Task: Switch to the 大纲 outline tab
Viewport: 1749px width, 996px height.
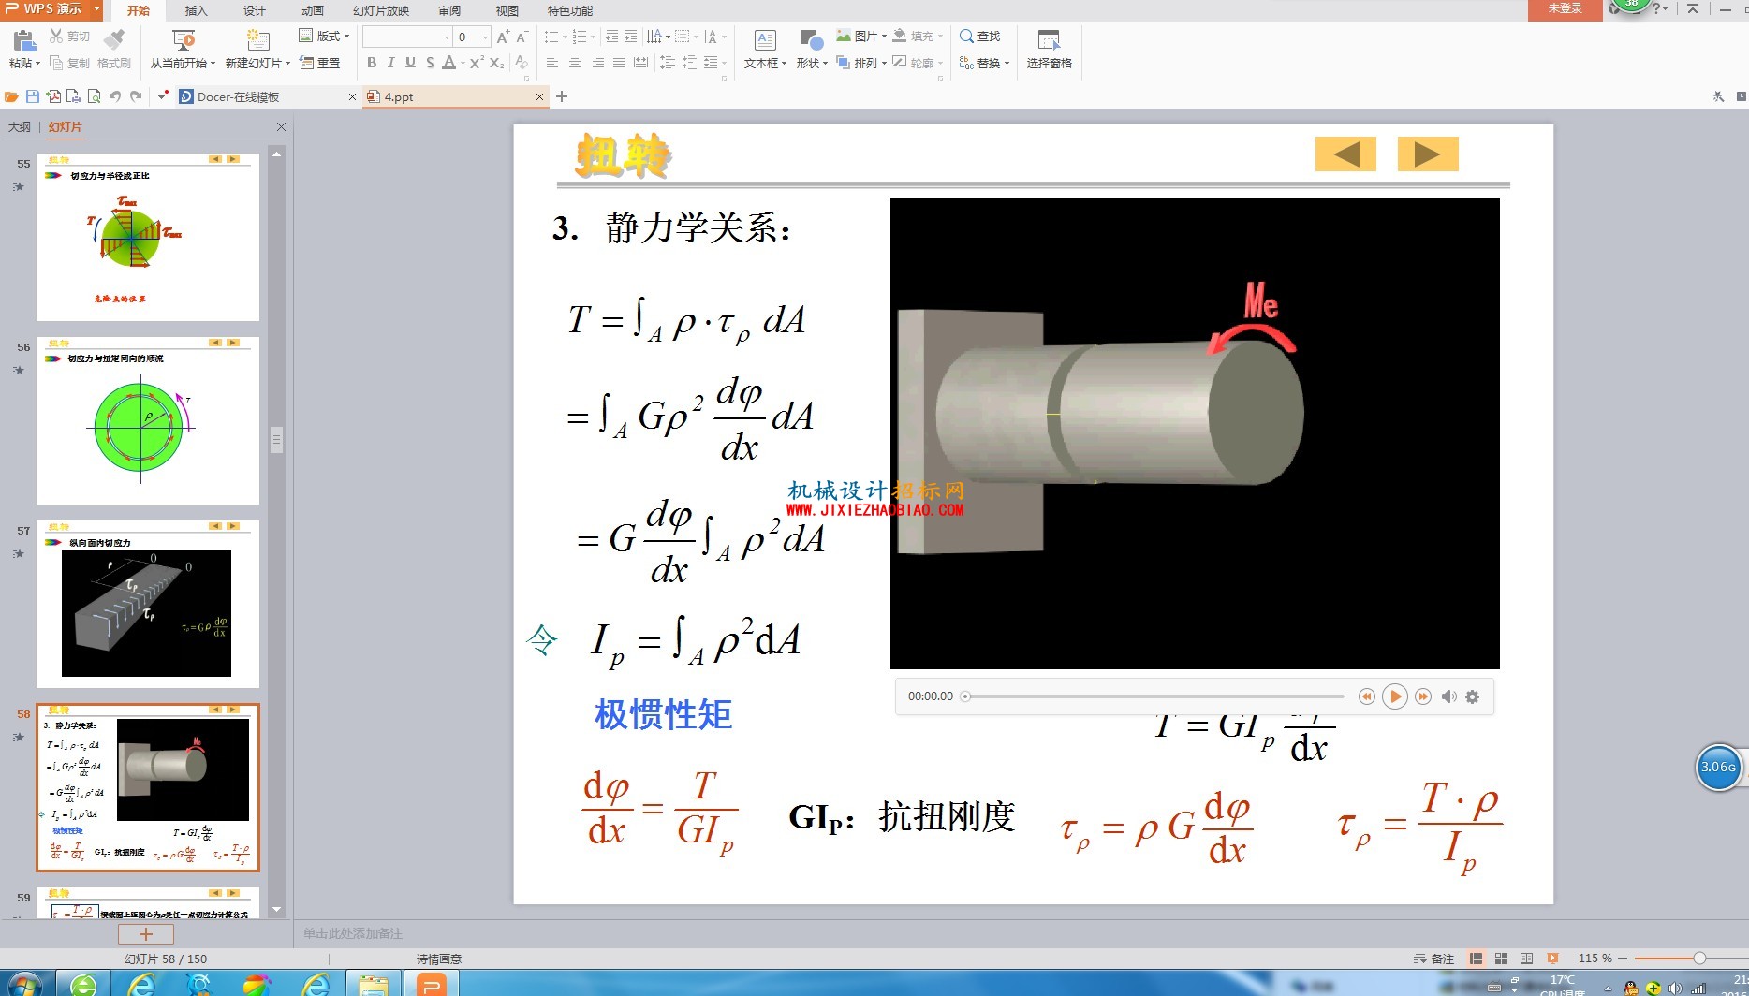Action: click(20, 126)
